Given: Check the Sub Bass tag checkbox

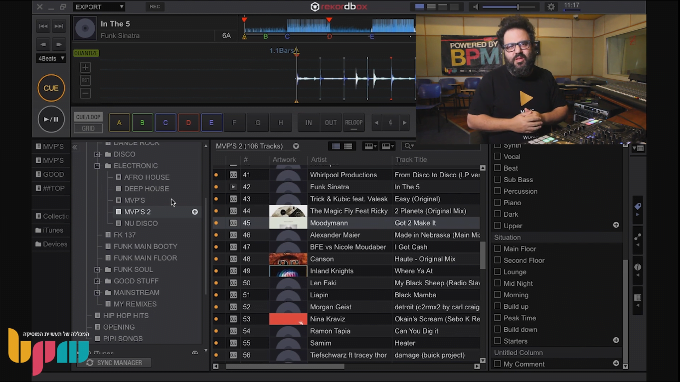Looking at the screenshot, I should tap(497, 179).
